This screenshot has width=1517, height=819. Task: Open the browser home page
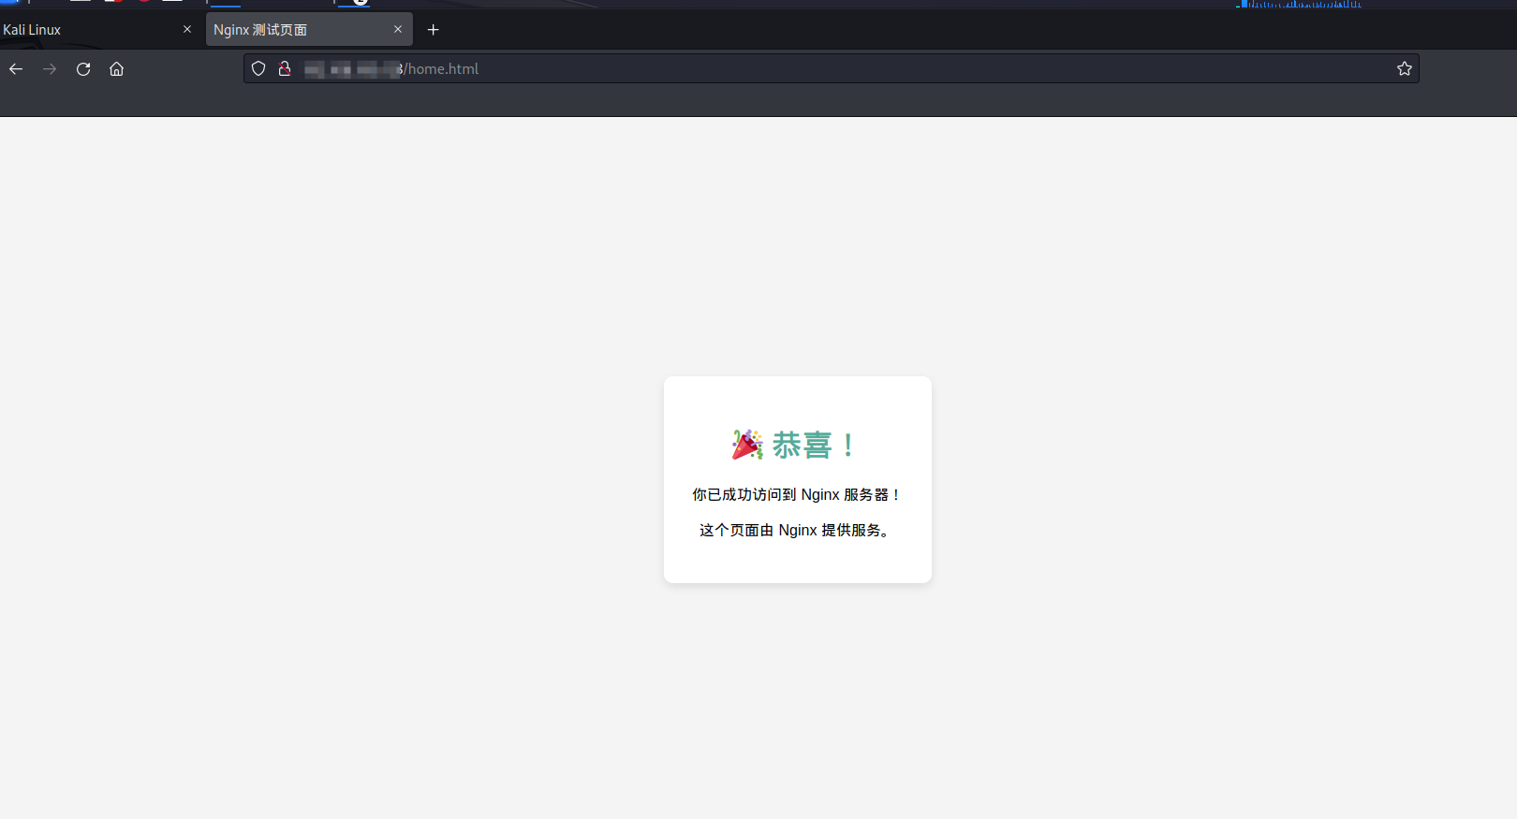pyautogui.click(x=117, y=69)
